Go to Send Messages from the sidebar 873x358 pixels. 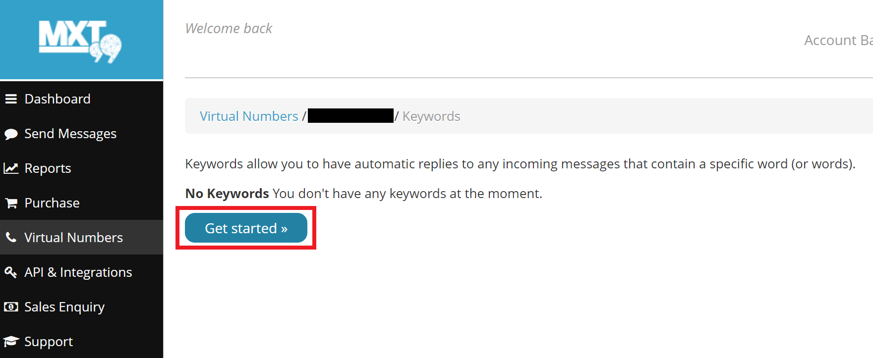70,133
